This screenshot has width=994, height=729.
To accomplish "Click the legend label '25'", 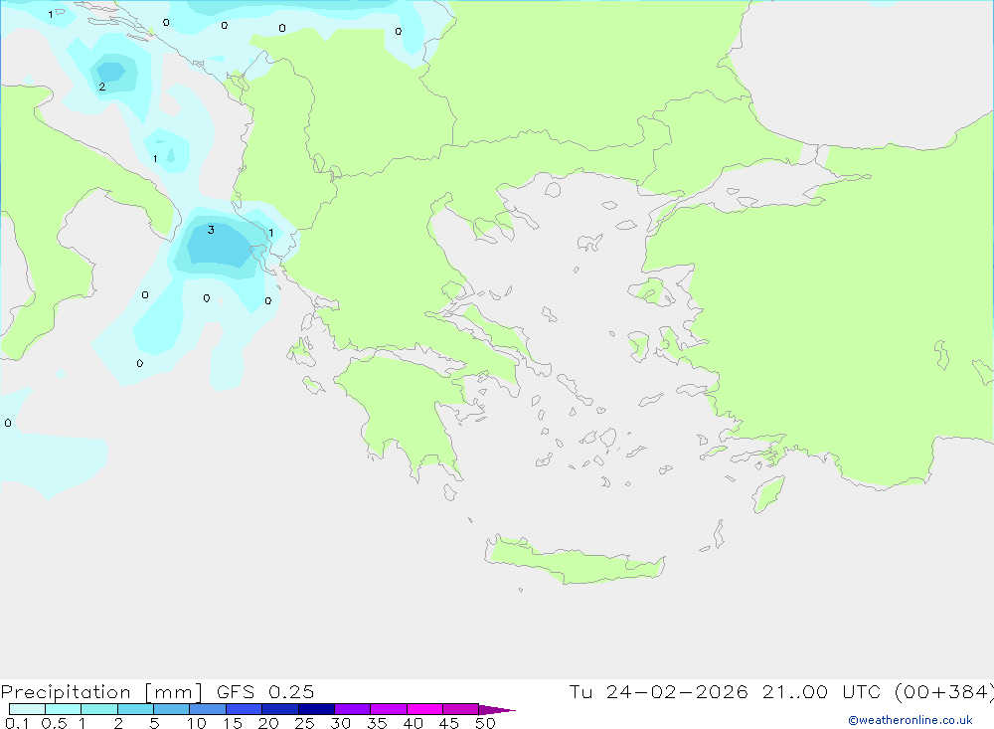I will point(305,723).
